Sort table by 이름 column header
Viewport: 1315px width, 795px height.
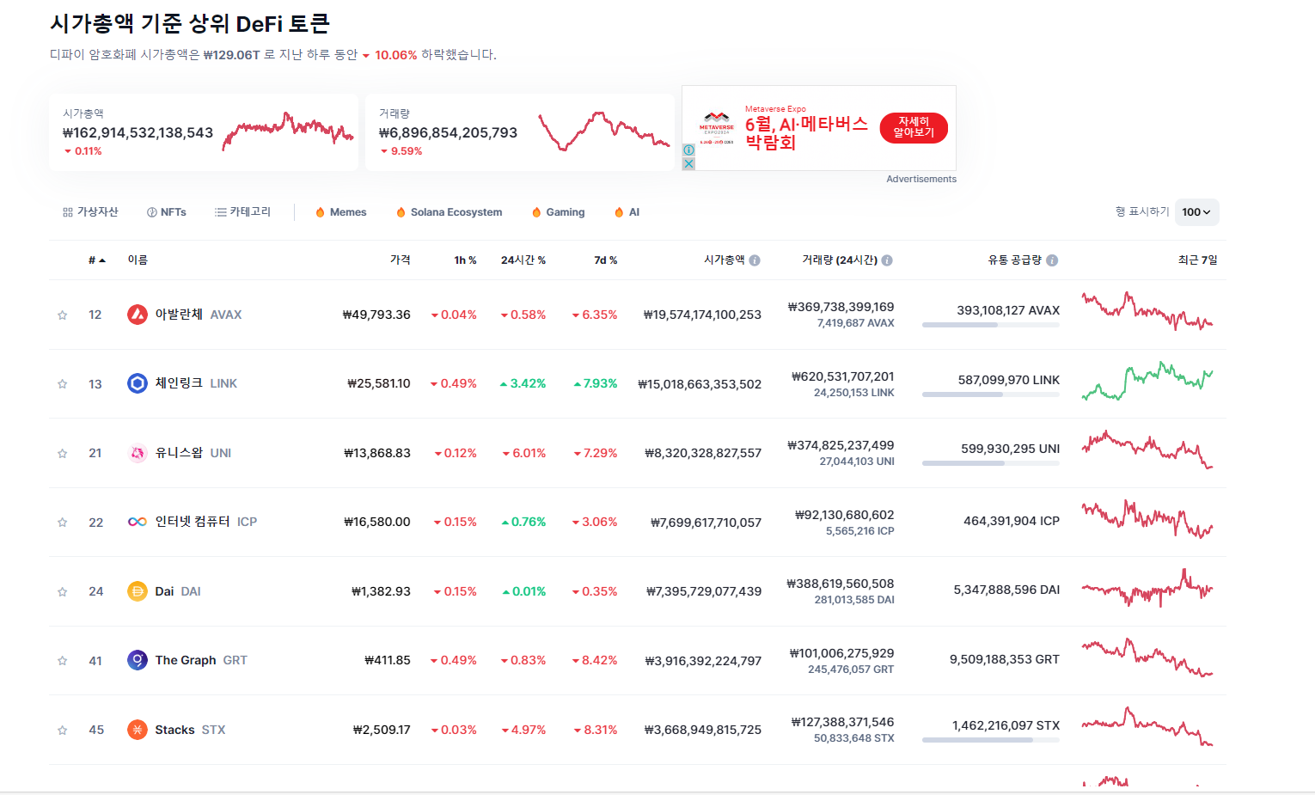click(138, 260)
